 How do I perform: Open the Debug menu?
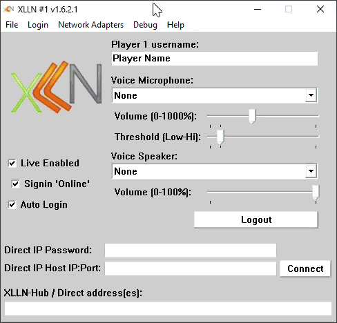pyautogui.click(x=145, y=25)
